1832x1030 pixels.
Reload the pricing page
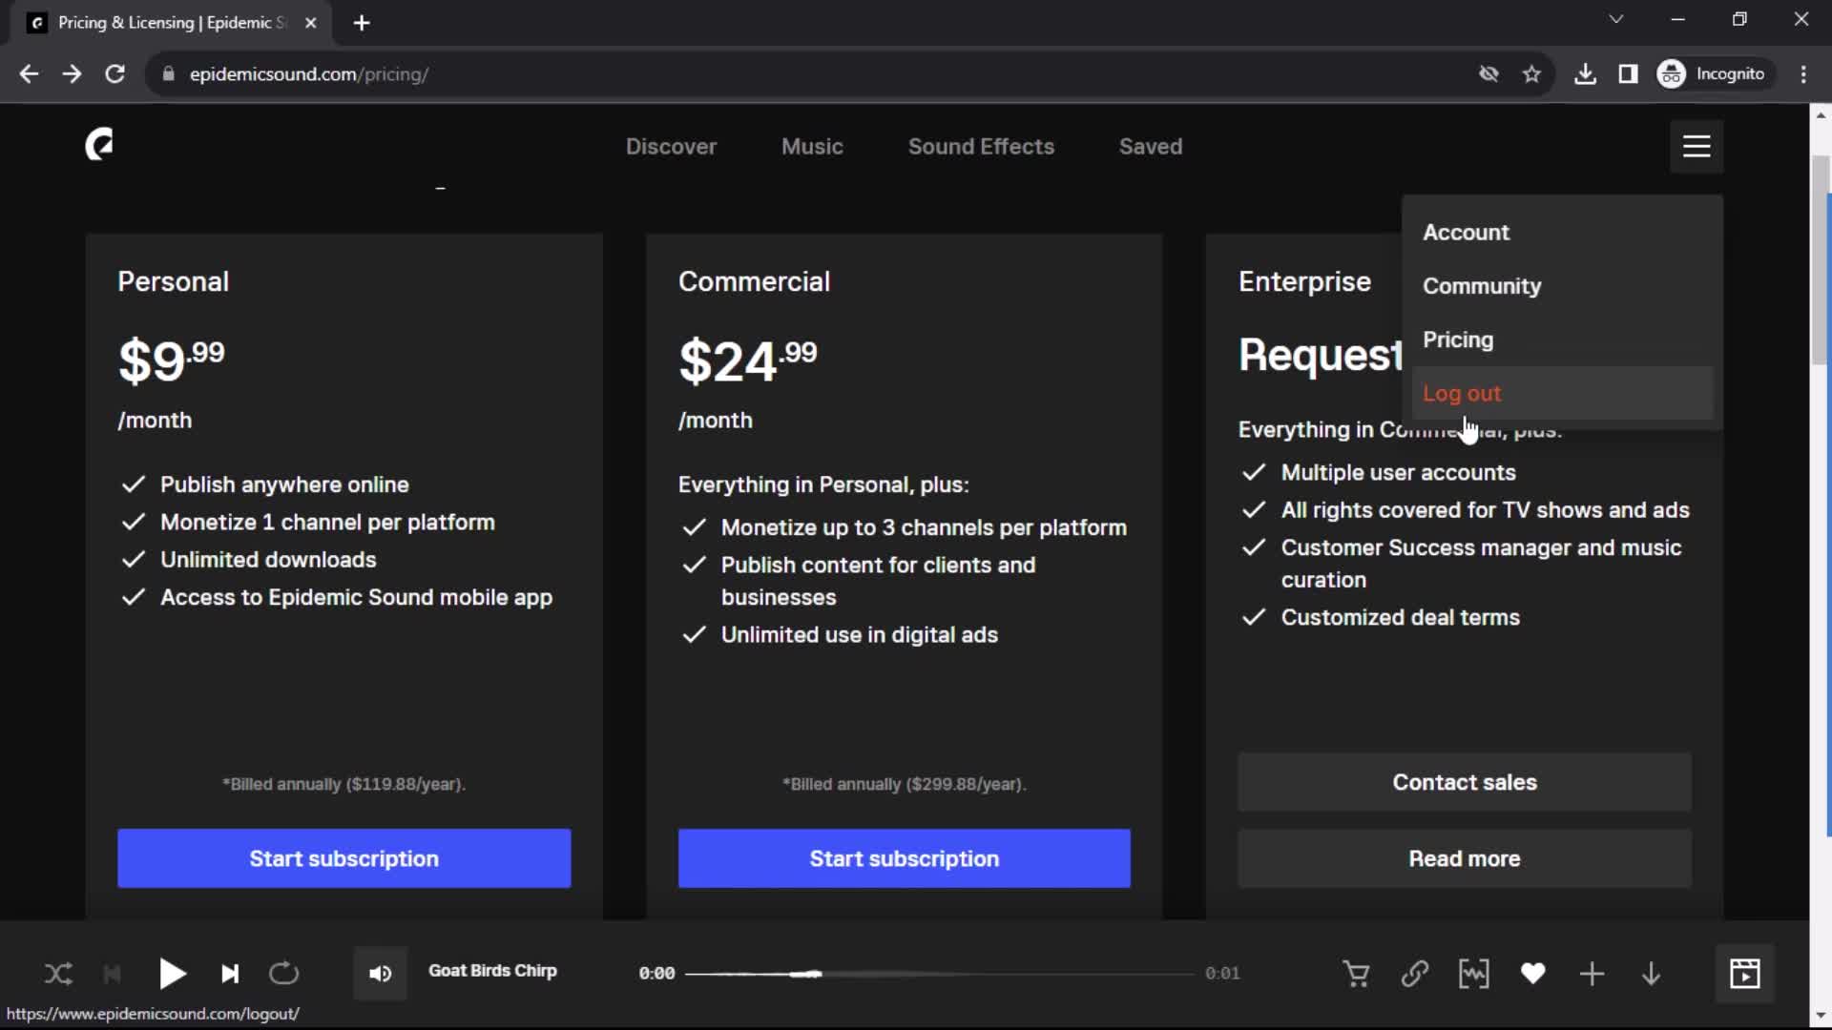tap(114, 74)
